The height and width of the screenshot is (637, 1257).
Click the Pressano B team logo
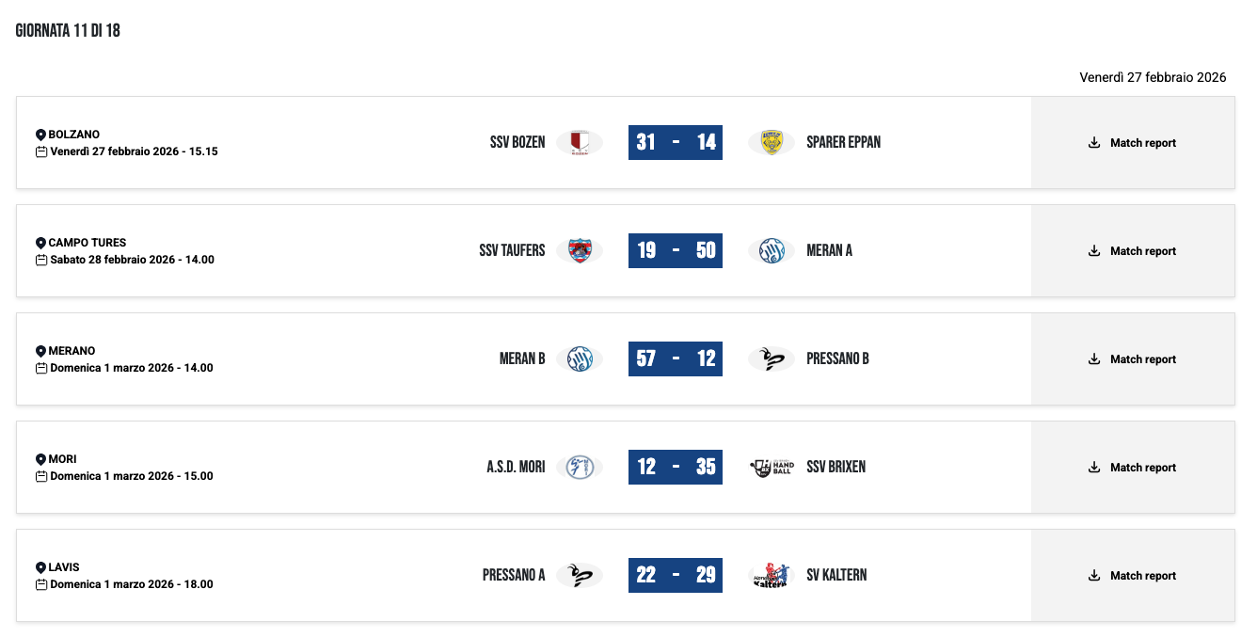[x=772, y=359]
